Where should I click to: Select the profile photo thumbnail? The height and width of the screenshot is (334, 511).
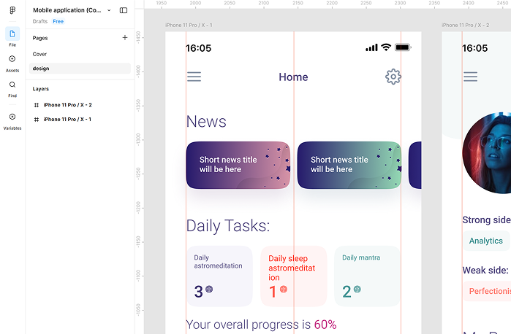(488, 152)
